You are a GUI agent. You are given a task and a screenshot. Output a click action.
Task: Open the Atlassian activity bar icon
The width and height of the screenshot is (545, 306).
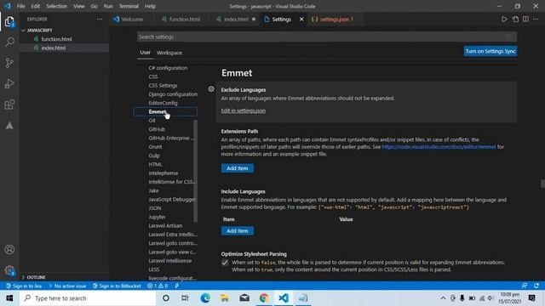pos(9,125)
